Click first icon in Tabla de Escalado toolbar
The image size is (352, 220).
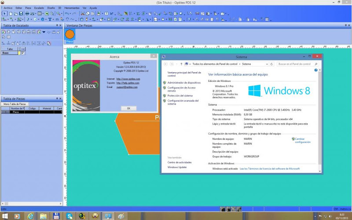tap(4, 32)
